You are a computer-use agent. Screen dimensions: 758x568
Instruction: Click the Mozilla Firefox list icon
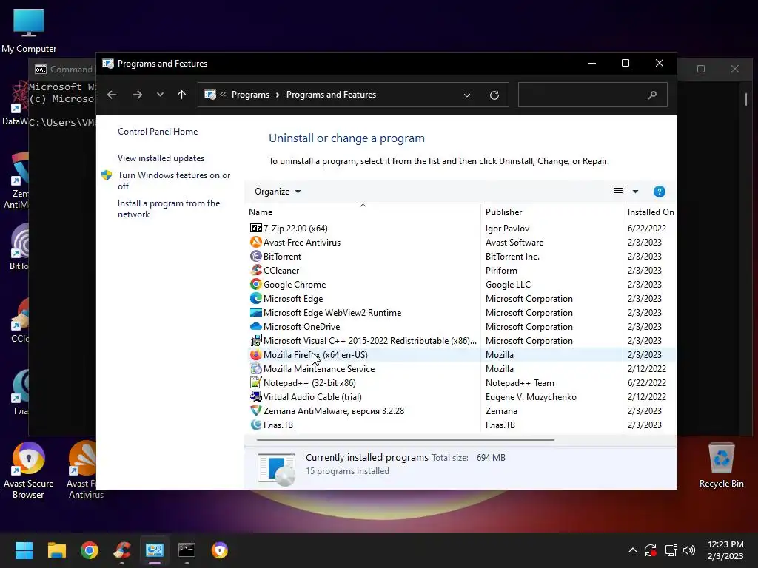pos(255,354)
